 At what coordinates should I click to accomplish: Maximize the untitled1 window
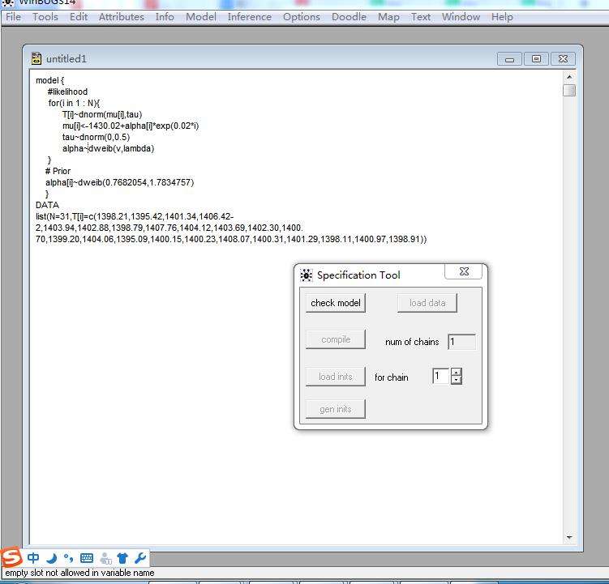click(536, 59)
